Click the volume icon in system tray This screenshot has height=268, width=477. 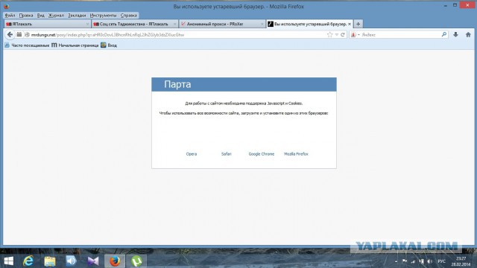coord(429,261)
